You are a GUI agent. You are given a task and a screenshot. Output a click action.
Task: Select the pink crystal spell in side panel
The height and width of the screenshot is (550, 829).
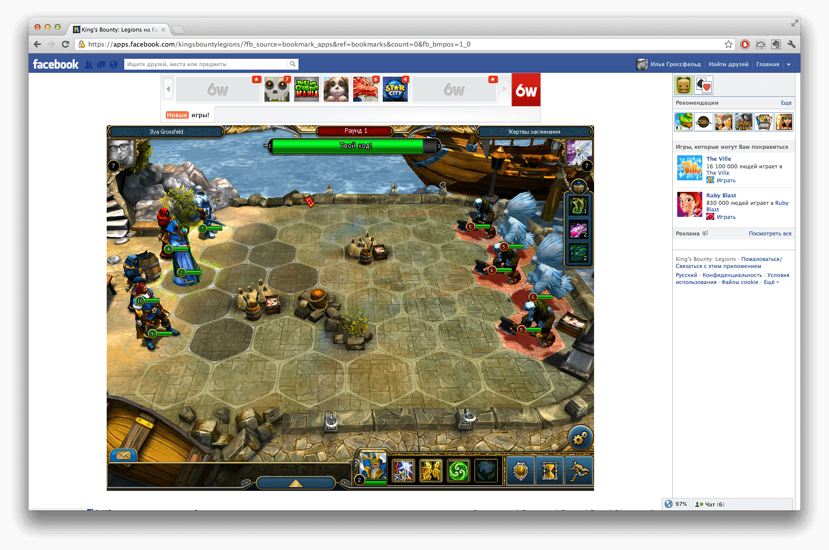coord(578,229)
